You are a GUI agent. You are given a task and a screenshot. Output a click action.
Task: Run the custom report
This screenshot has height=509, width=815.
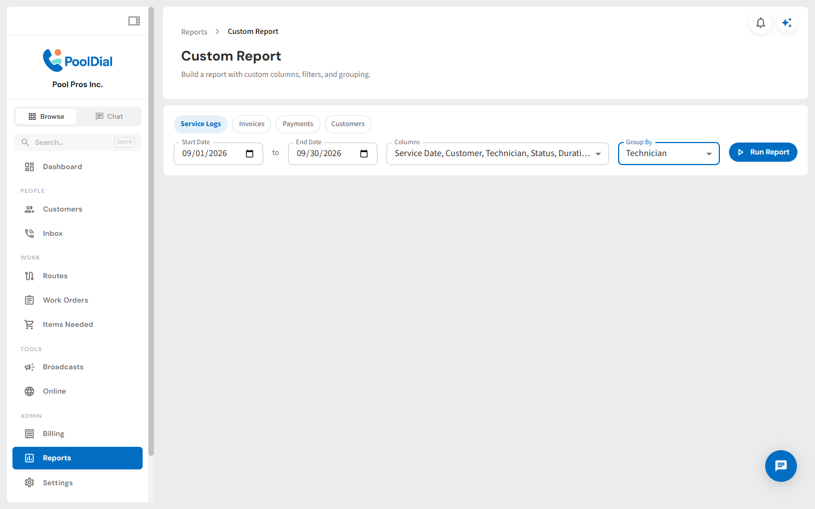[763, 152]
